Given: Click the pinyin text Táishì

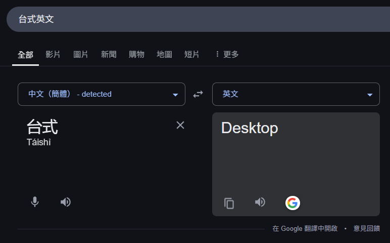Looking at the screenshot, I should [39, 142].
